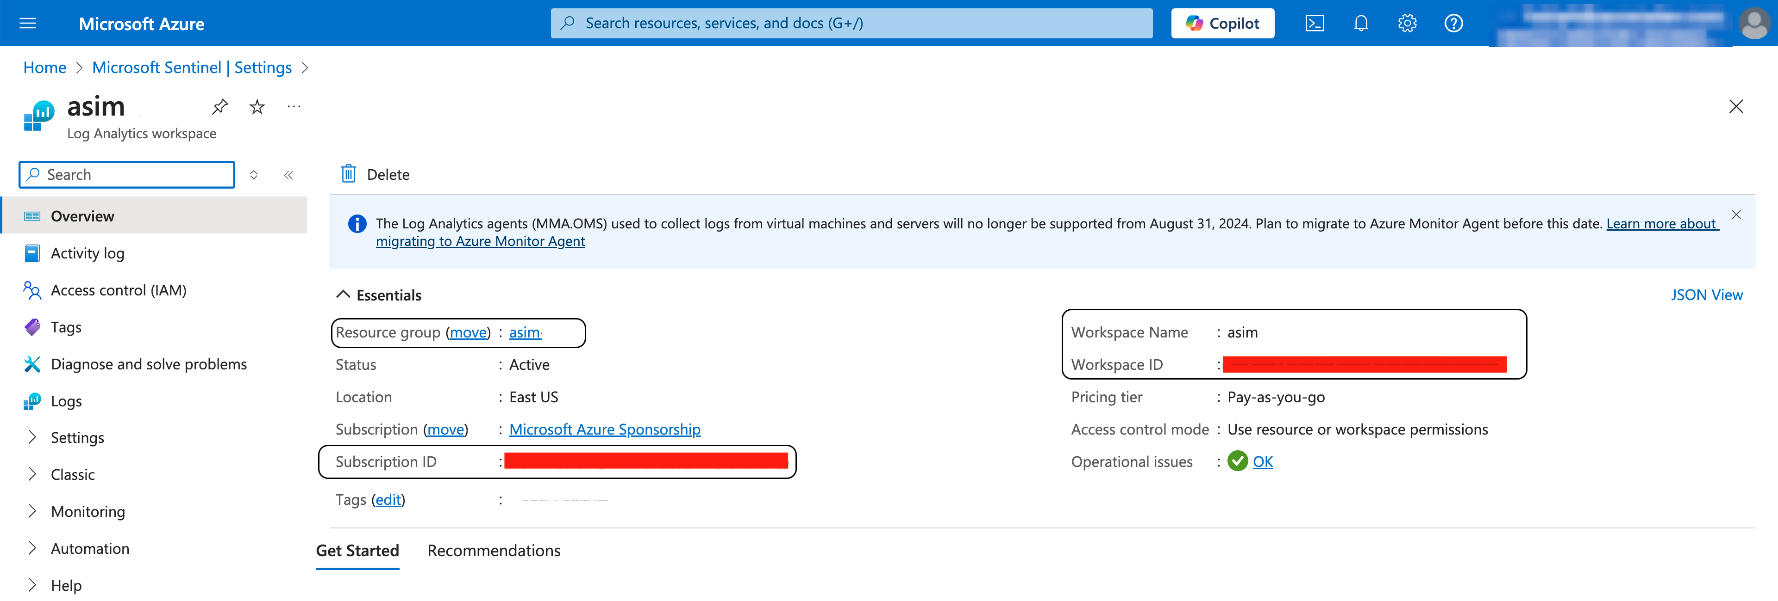Click the expand/collapse all menu arrows
1778x601 pixels.
click(x=253, y=175)
